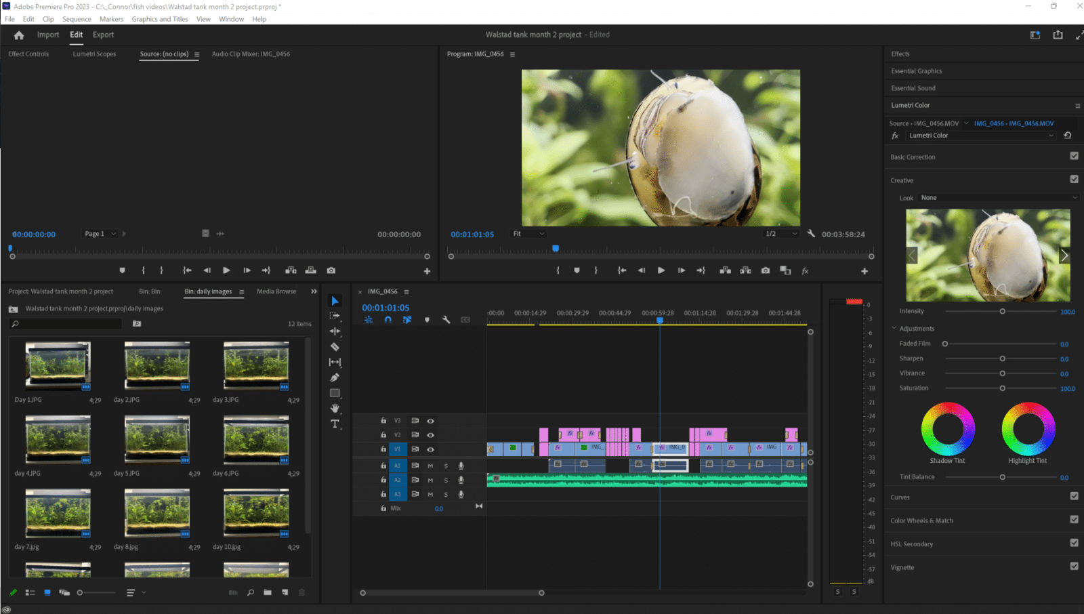Expand the Essential Graphics panel

916,71
